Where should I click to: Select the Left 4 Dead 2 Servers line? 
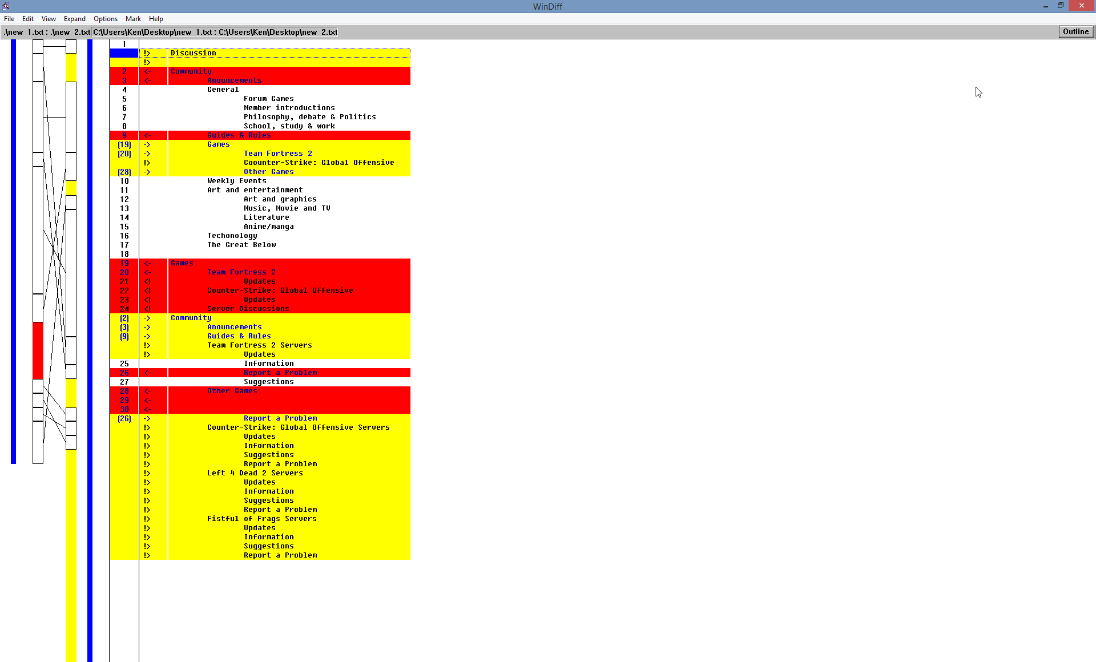[255, 473]
